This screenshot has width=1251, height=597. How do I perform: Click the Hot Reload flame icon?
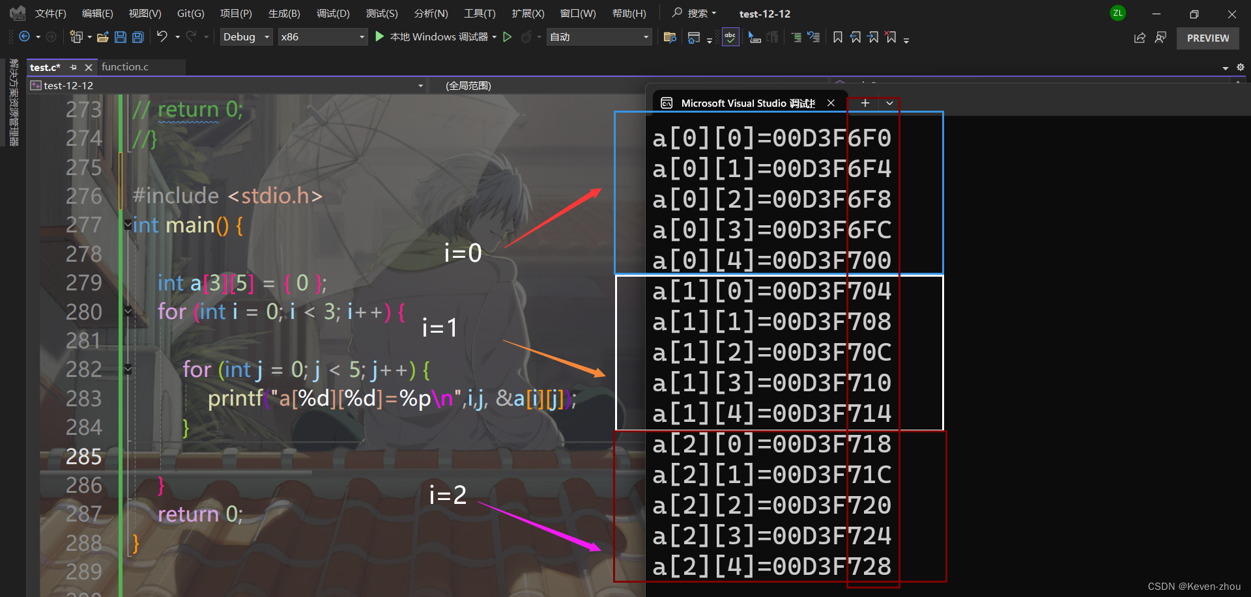[526, 37]
